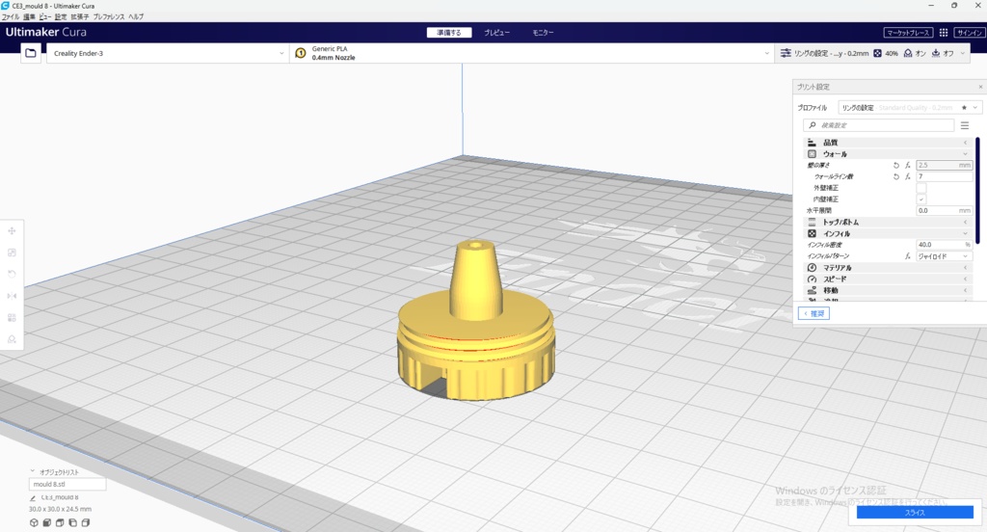Open the profile selection dropdown
The height and width of the screenshot is (532, 987).
(910, 108)
